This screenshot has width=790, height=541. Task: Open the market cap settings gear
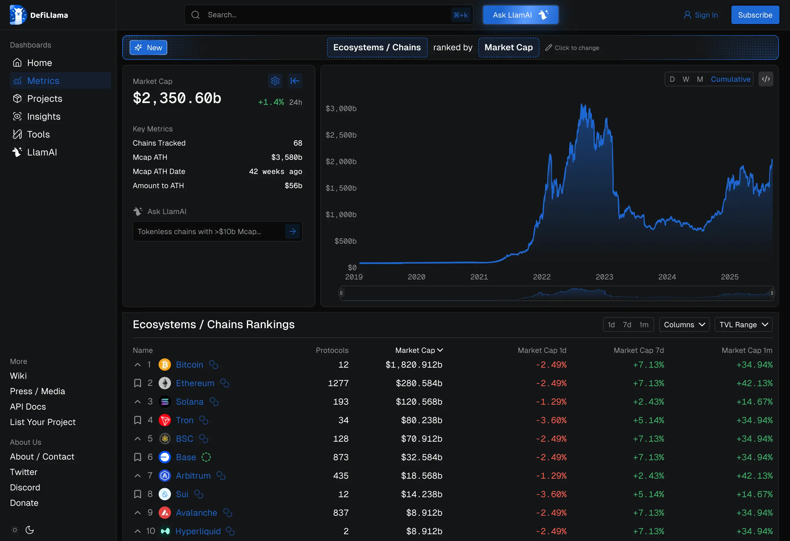tap(275, 81)
